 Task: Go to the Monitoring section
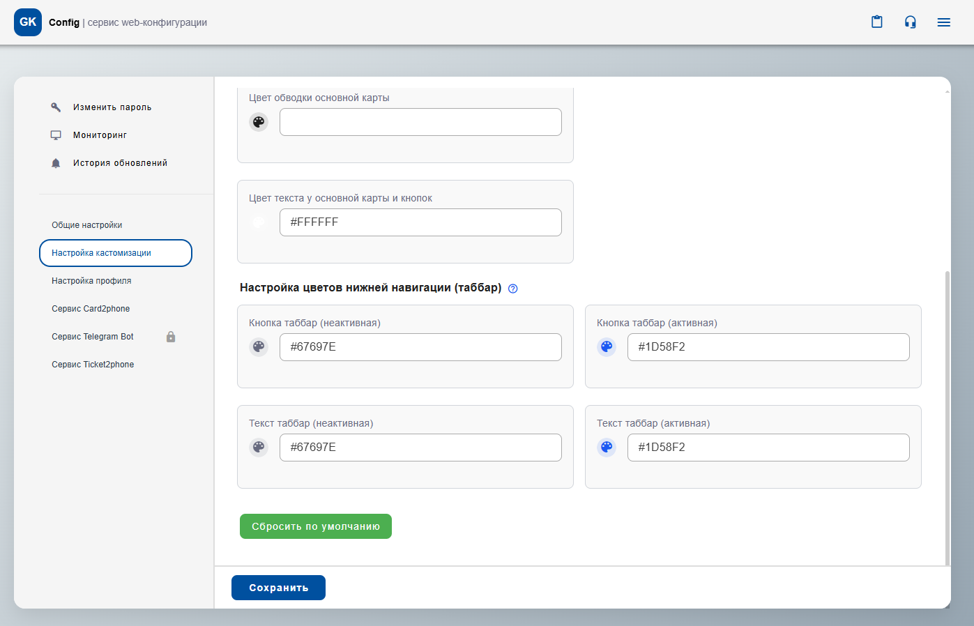pos(100,135)
